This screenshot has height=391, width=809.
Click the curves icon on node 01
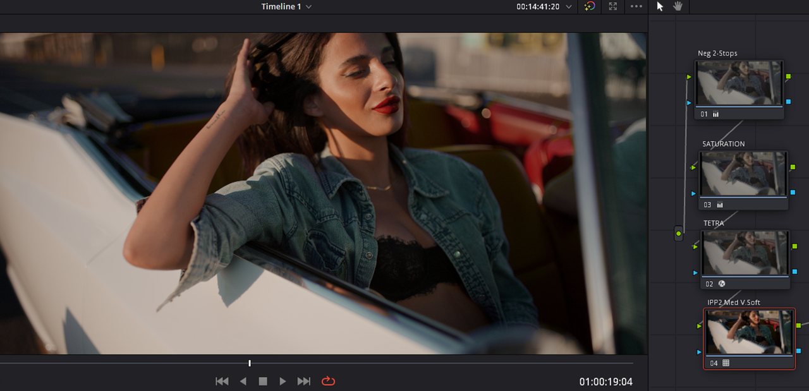tap(716, 114)
